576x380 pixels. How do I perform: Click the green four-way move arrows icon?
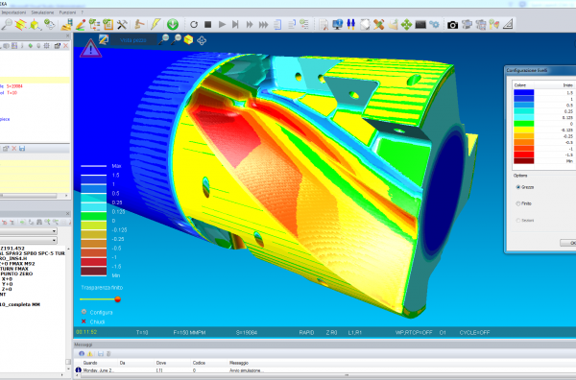407,25
